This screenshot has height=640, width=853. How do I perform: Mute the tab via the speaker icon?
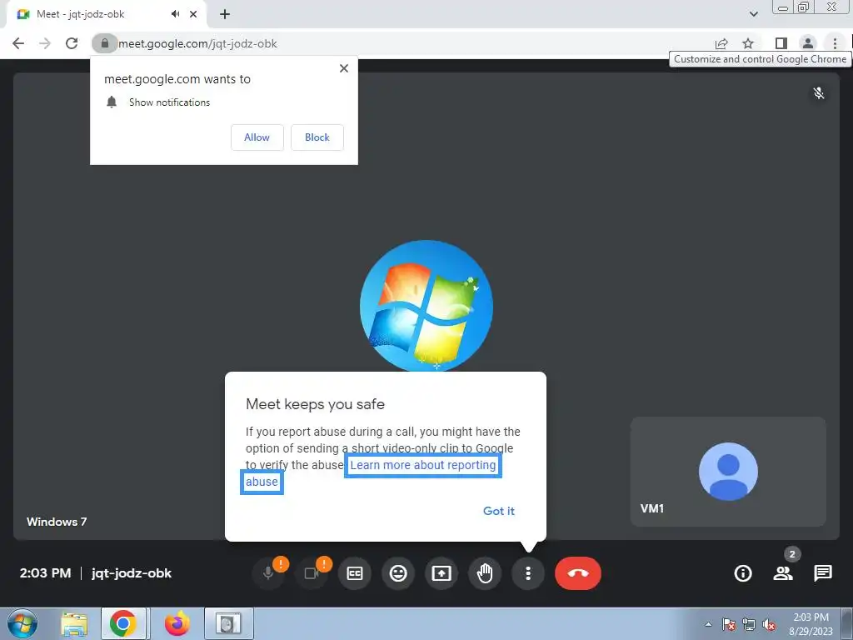175,14
